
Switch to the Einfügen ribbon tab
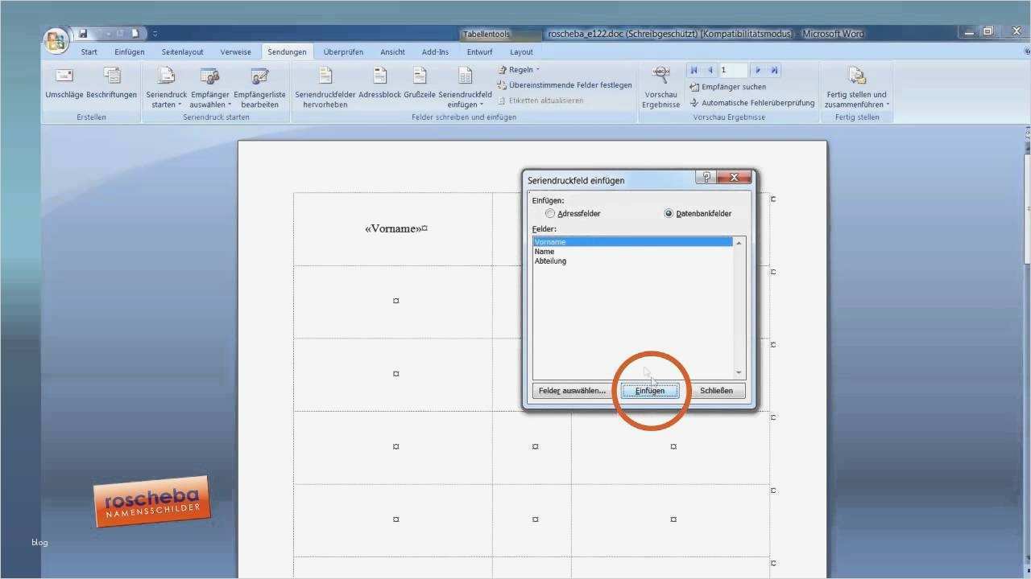[130, 51]
